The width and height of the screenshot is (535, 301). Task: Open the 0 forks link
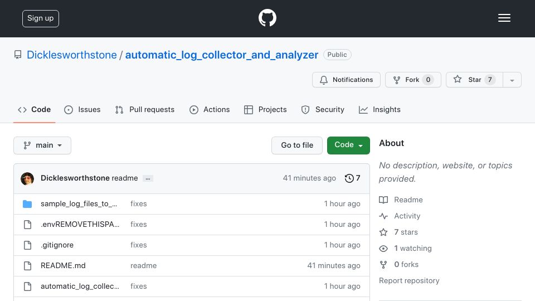[399, 264]
